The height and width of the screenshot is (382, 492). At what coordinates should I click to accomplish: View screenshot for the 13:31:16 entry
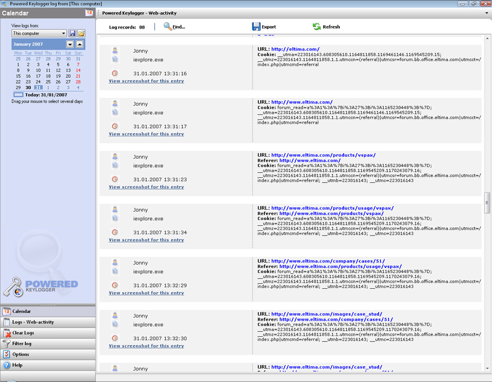(146, 81)
